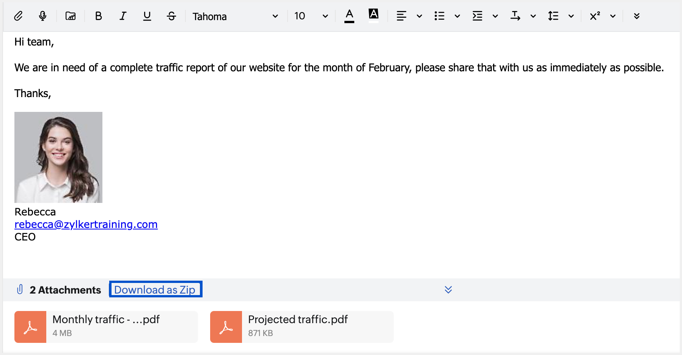682x355 pixels.
Task: Open rebecca@zylkertraining.com email link
Action: pos(86,225)
